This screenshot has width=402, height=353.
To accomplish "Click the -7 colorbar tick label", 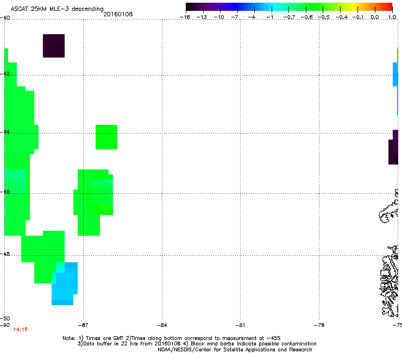I will [235, 17].
